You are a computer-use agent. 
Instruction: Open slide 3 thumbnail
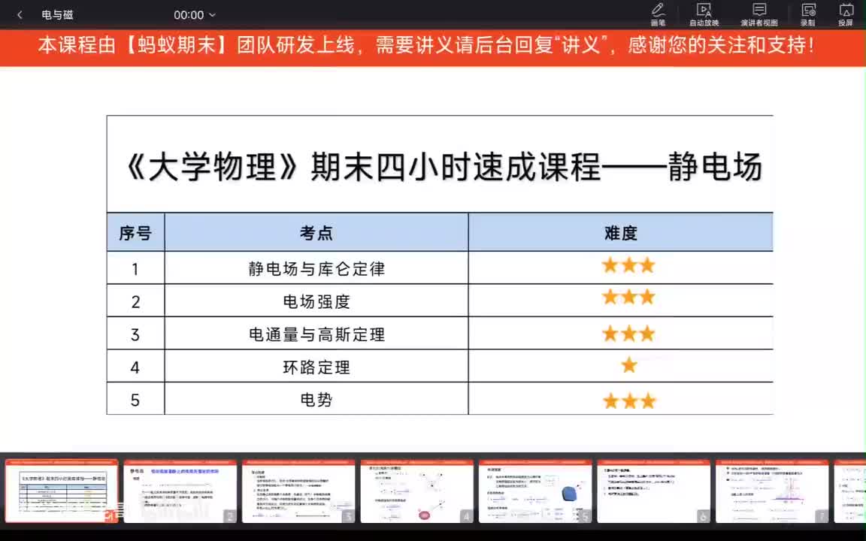coord(298,491)
